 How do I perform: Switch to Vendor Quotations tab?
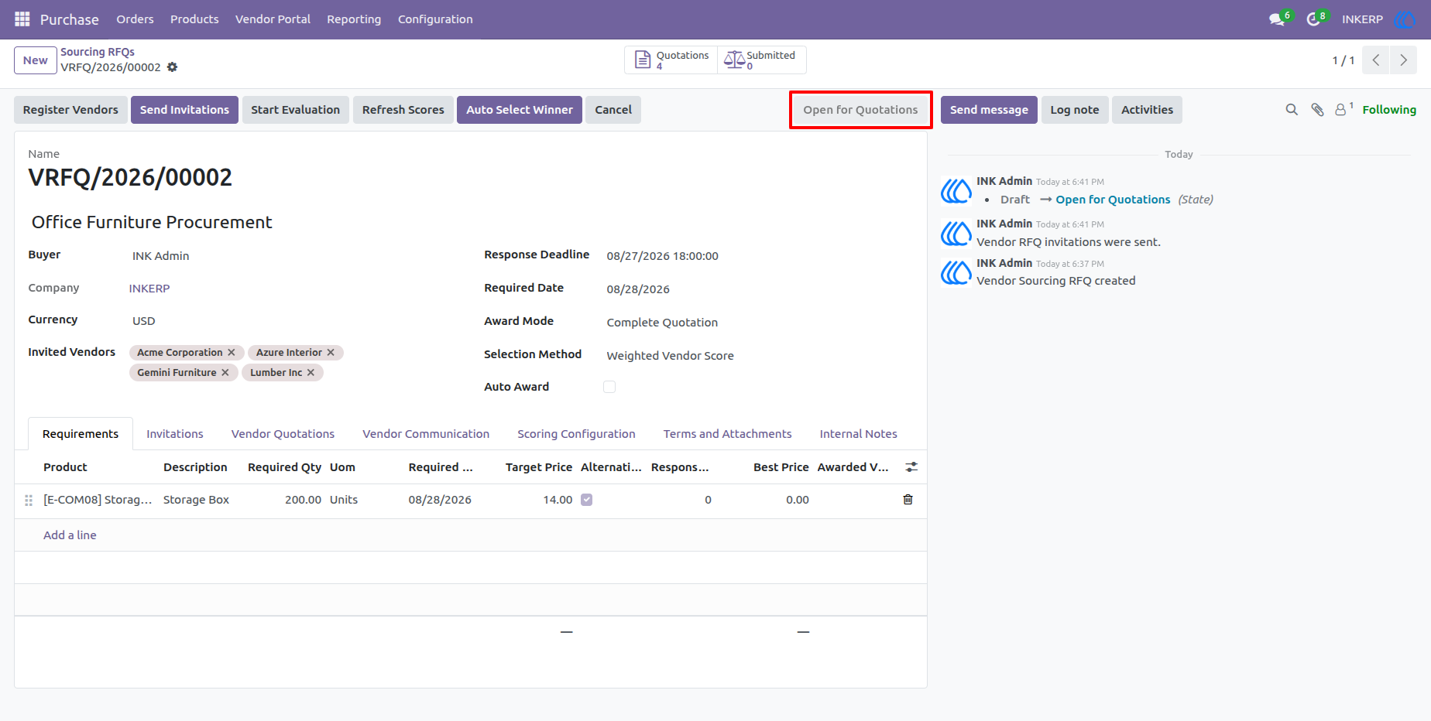[x=283, y=434]
